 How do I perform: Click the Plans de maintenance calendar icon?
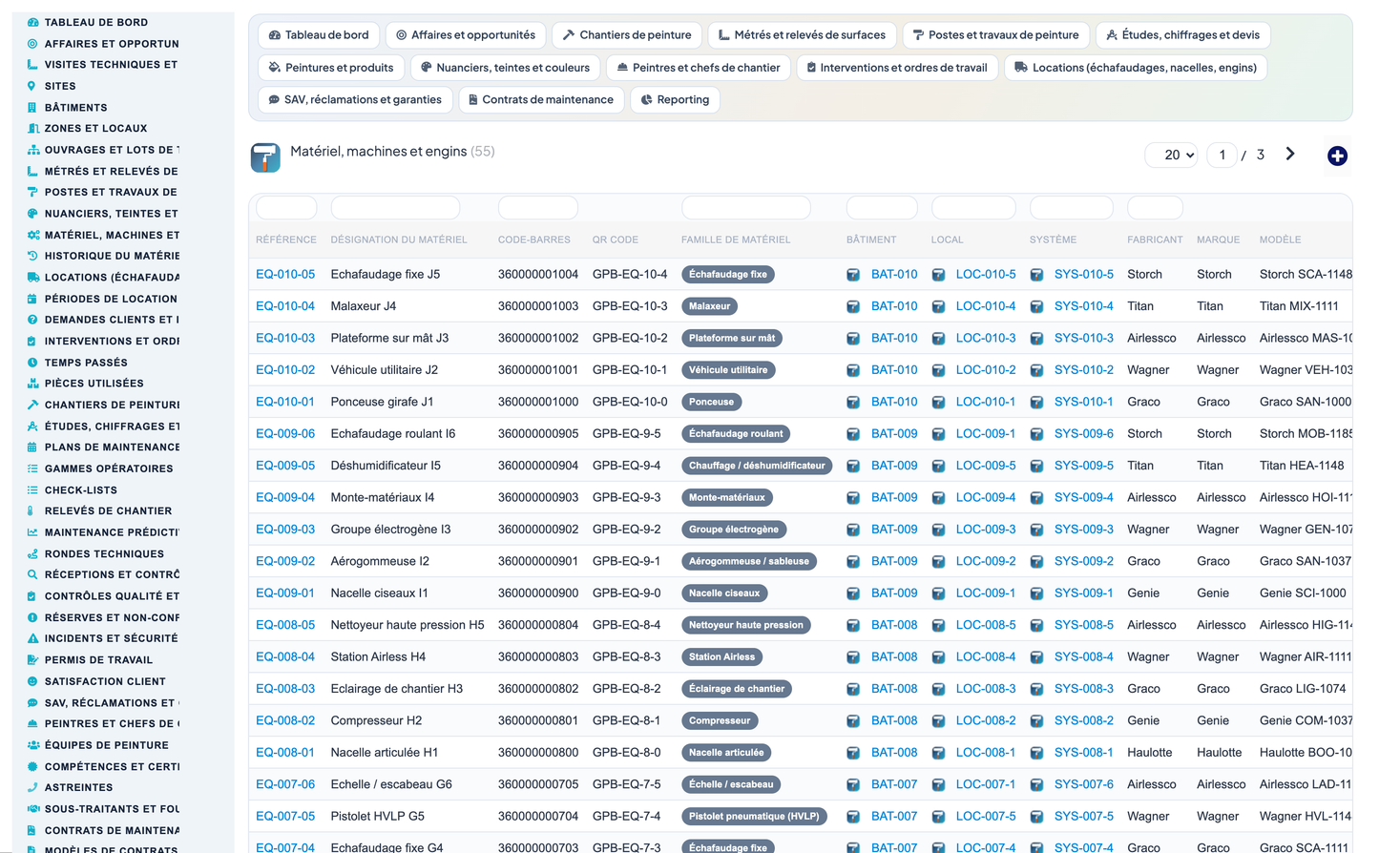pyautogui.click(x=32, y=447)
